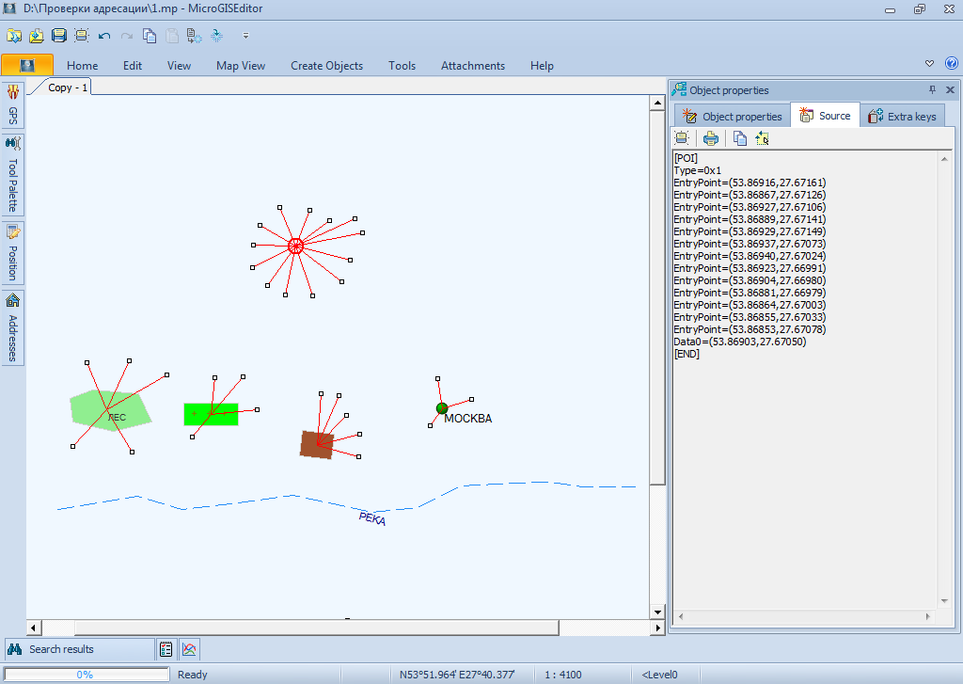The height and width of the screenshot is (684, 963).
Task: Switch to the Extra keys tab
Action: click(x=902, y=117)
